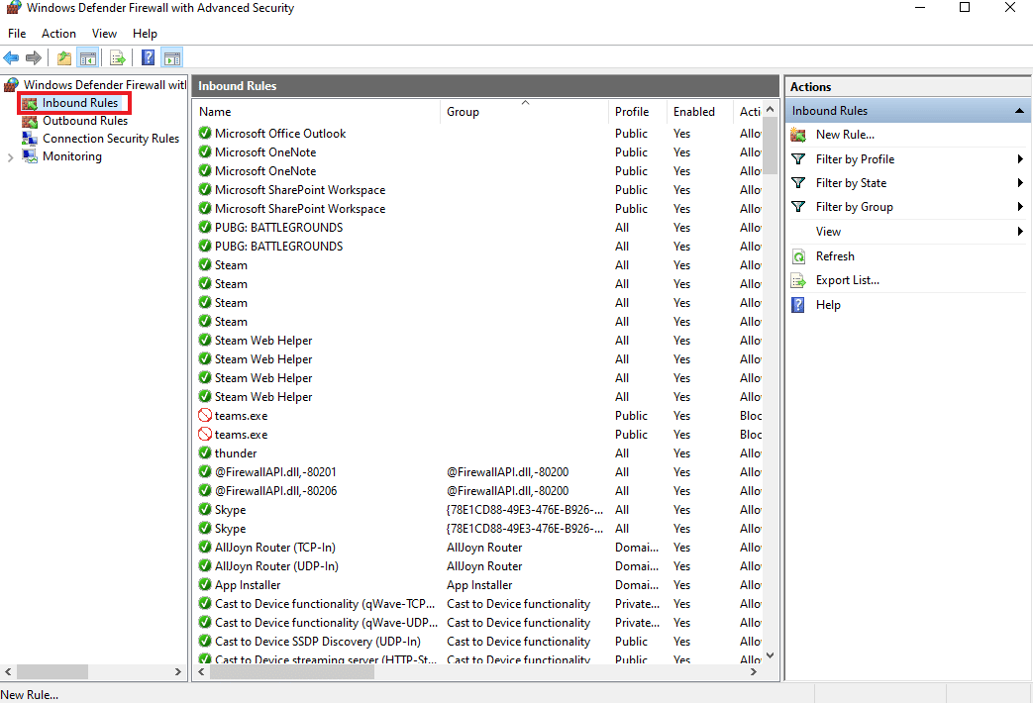Click green check icon of @FirewallAPI.dll,-80201
The height and width of the screenshot is (703, 1033).
pos(205,471)
